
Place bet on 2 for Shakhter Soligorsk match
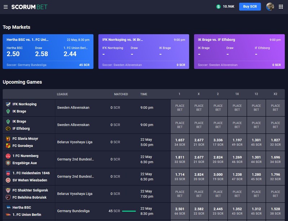click(218, 194)
